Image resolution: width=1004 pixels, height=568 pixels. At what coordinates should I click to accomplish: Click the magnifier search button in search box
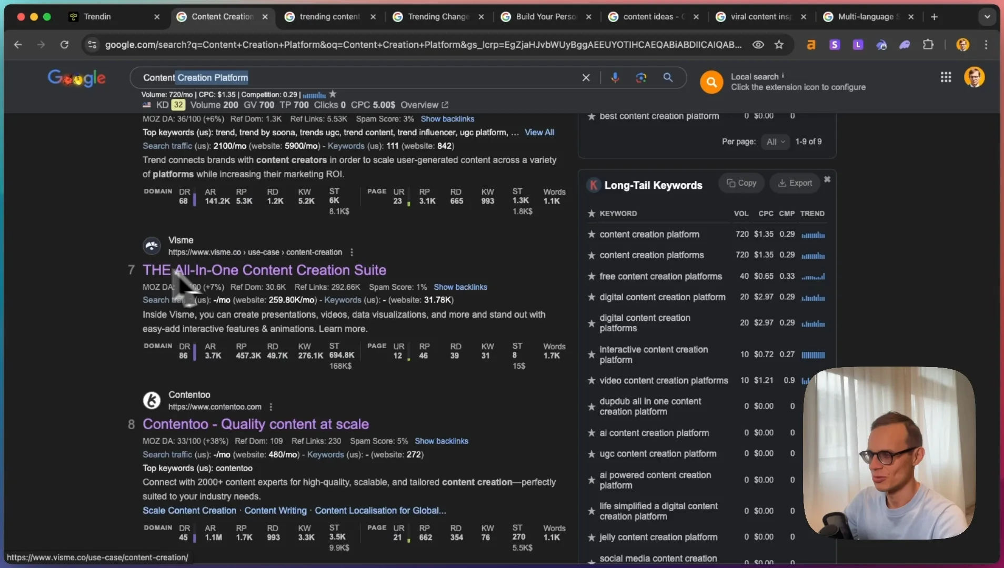(x=668, y=78)
